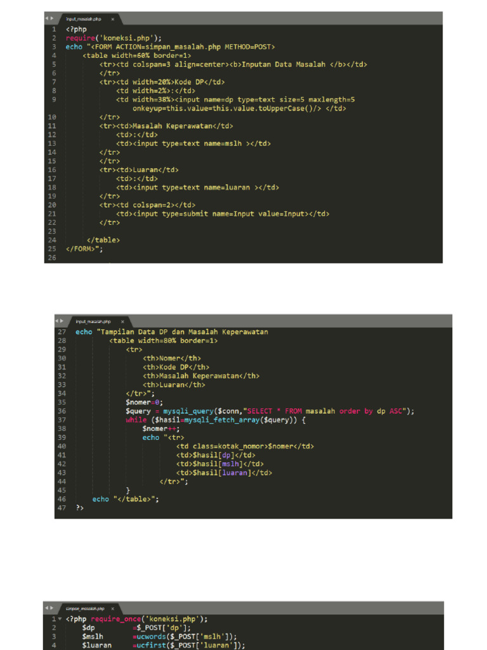This screenshot has height=650, width=487.
Task: Click the <td>Masalah Keperawatan</td> line
Action: coord(166,126)
